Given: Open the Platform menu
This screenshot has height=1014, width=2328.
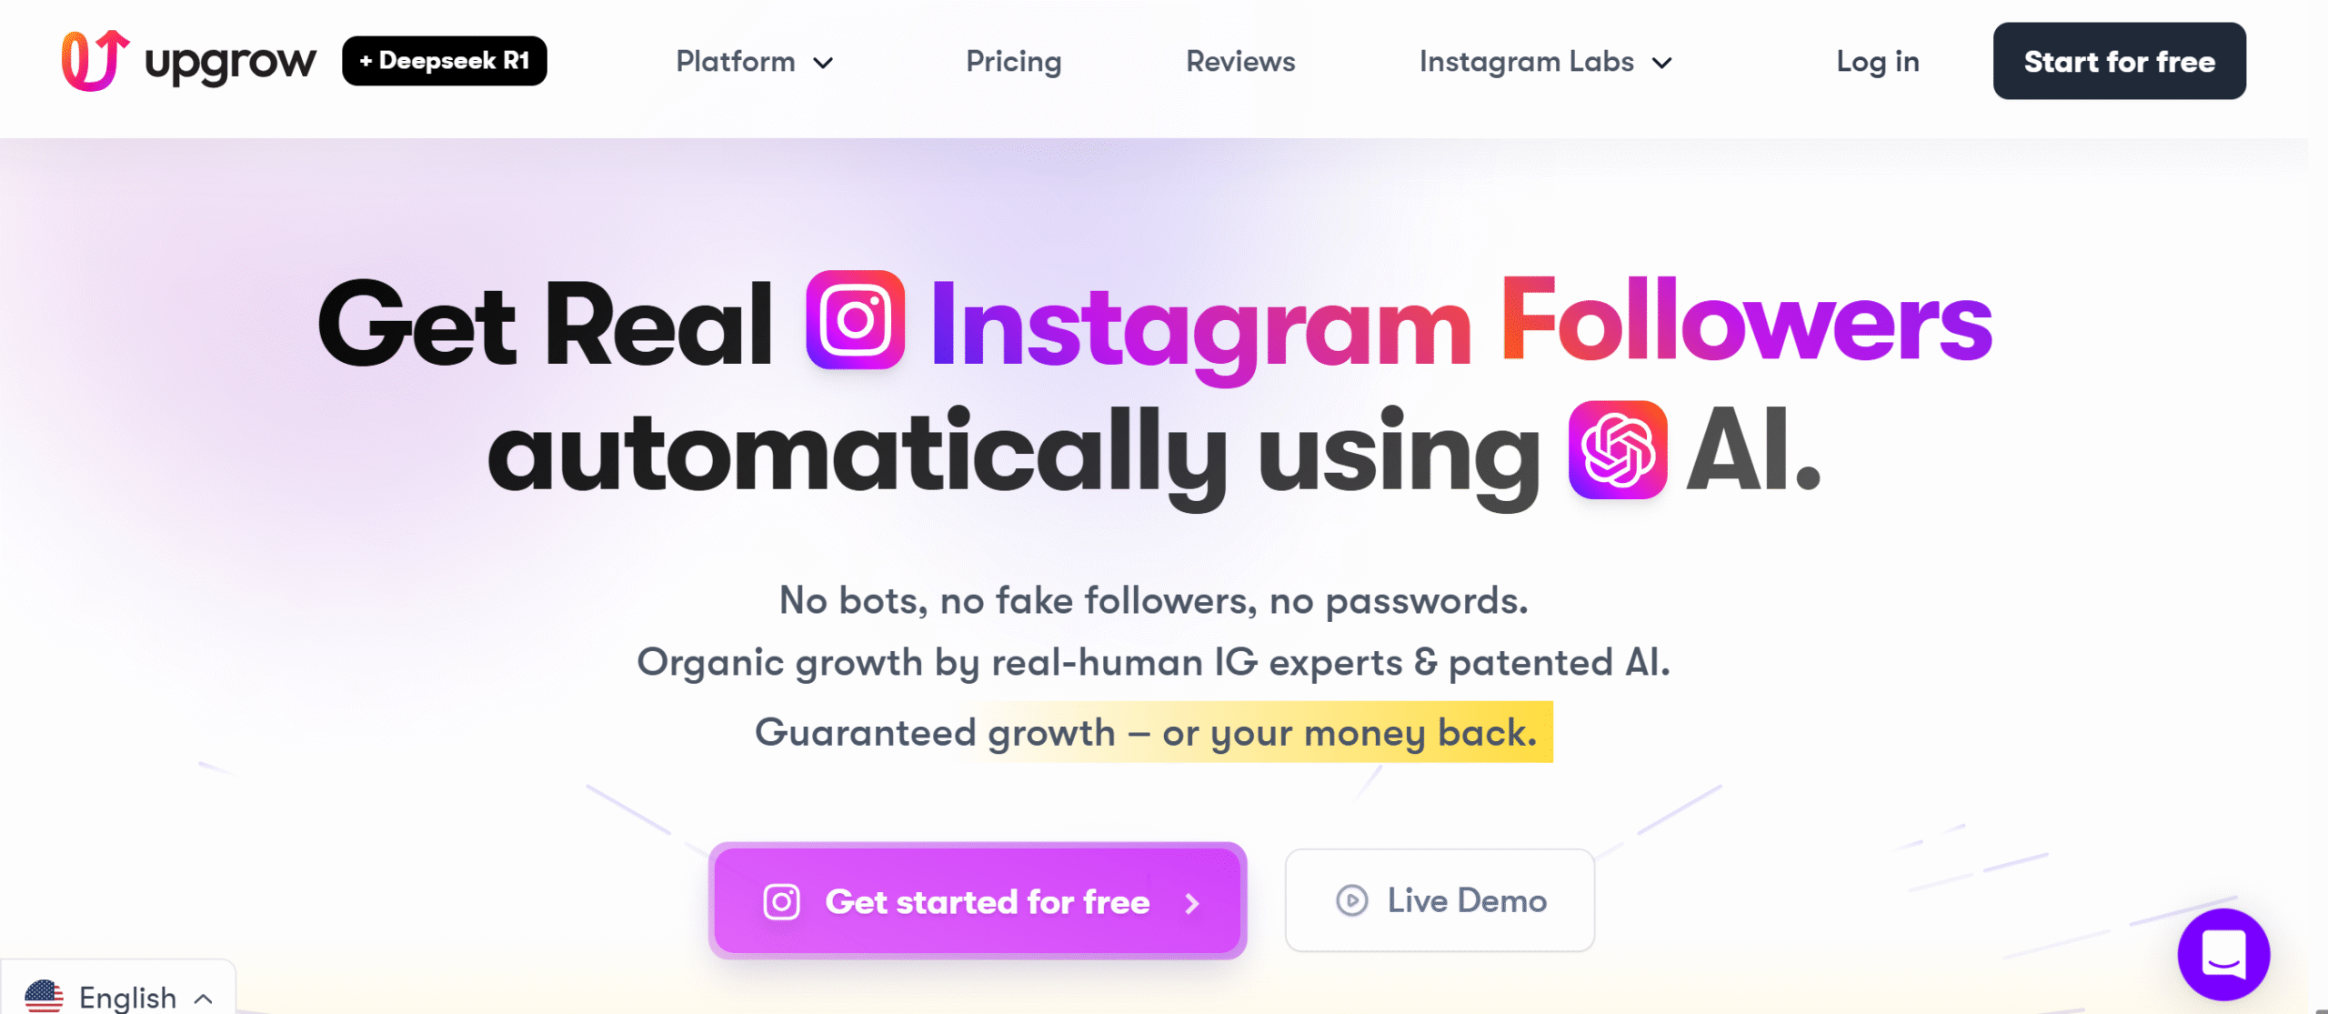Looking at the screenshot, I should [x=736, y=61].
